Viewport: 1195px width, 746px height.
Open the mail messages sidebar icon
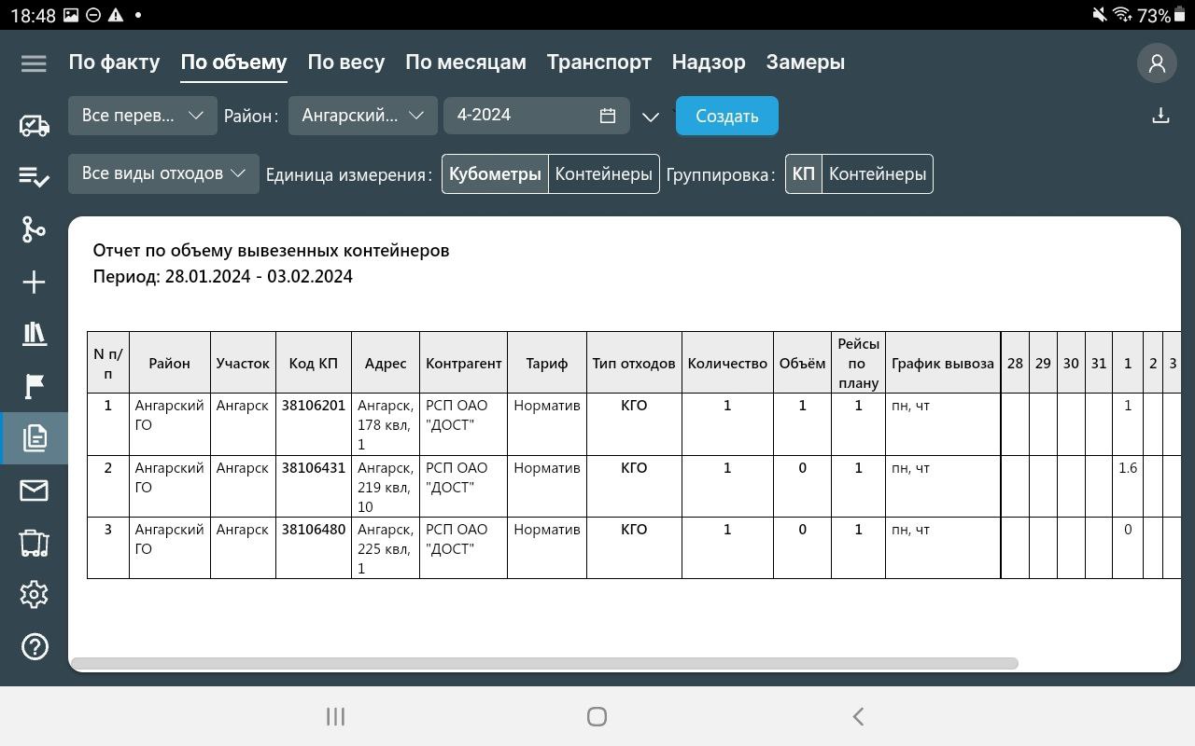coord(34,490)
